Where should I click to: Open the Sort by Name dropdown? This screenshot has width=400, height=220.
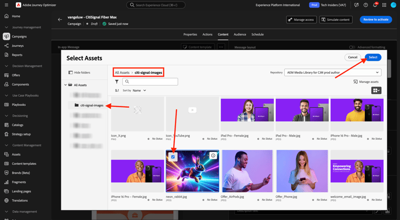139,91
